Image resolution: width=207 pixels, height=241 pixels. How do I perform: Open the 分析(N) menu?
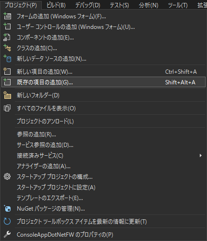coord(148,5)
